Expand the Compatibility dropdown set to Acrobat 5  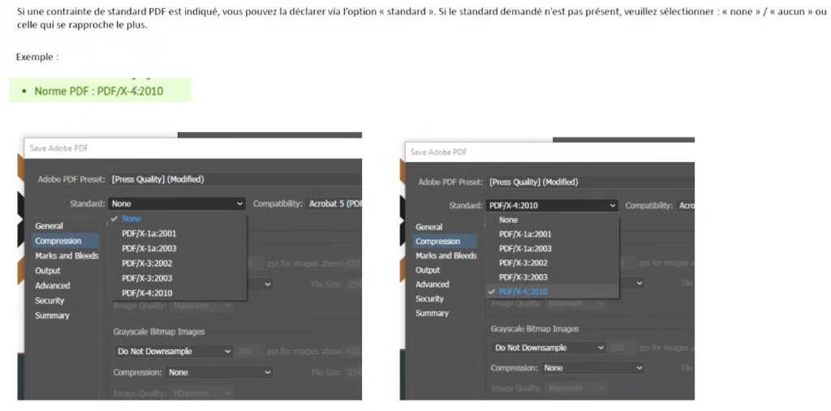pyautogui.click(x=334, y=204)
